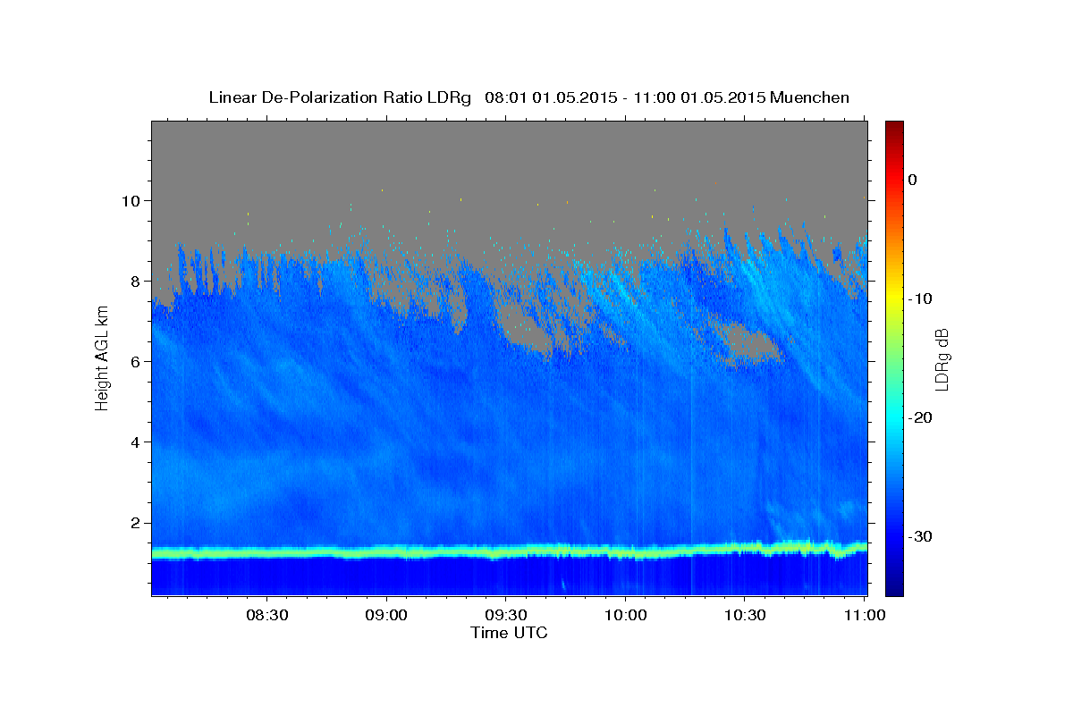Click the 10:00 time tick label
This screenshot has height=715, width=1073.
[625, 616]
